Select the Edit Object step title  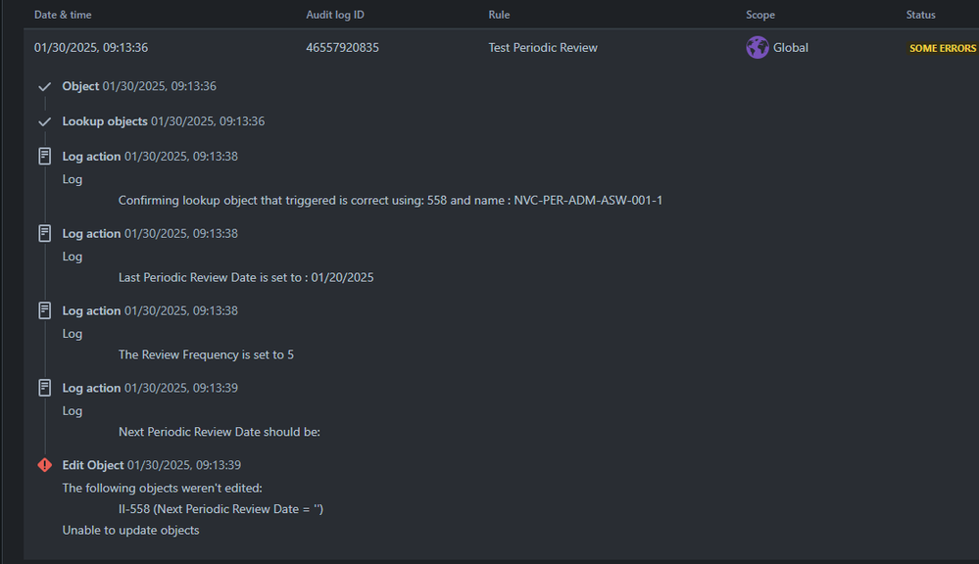coord(92,465)
